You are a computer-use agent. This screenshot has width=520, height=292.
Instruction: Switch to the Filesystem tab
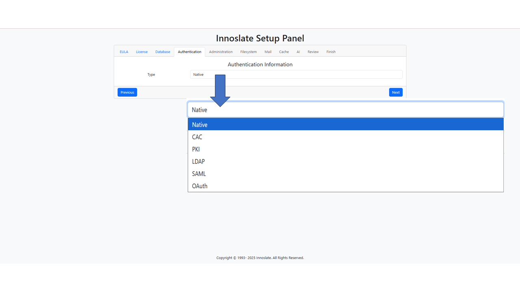point(249,52)
